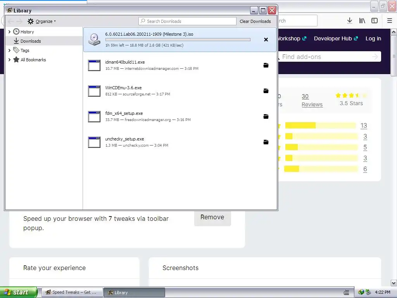Screen dimensions: 397x298
Task: Click the WinCDEmu-3.6.exe file icon
Action: [94, 91]
